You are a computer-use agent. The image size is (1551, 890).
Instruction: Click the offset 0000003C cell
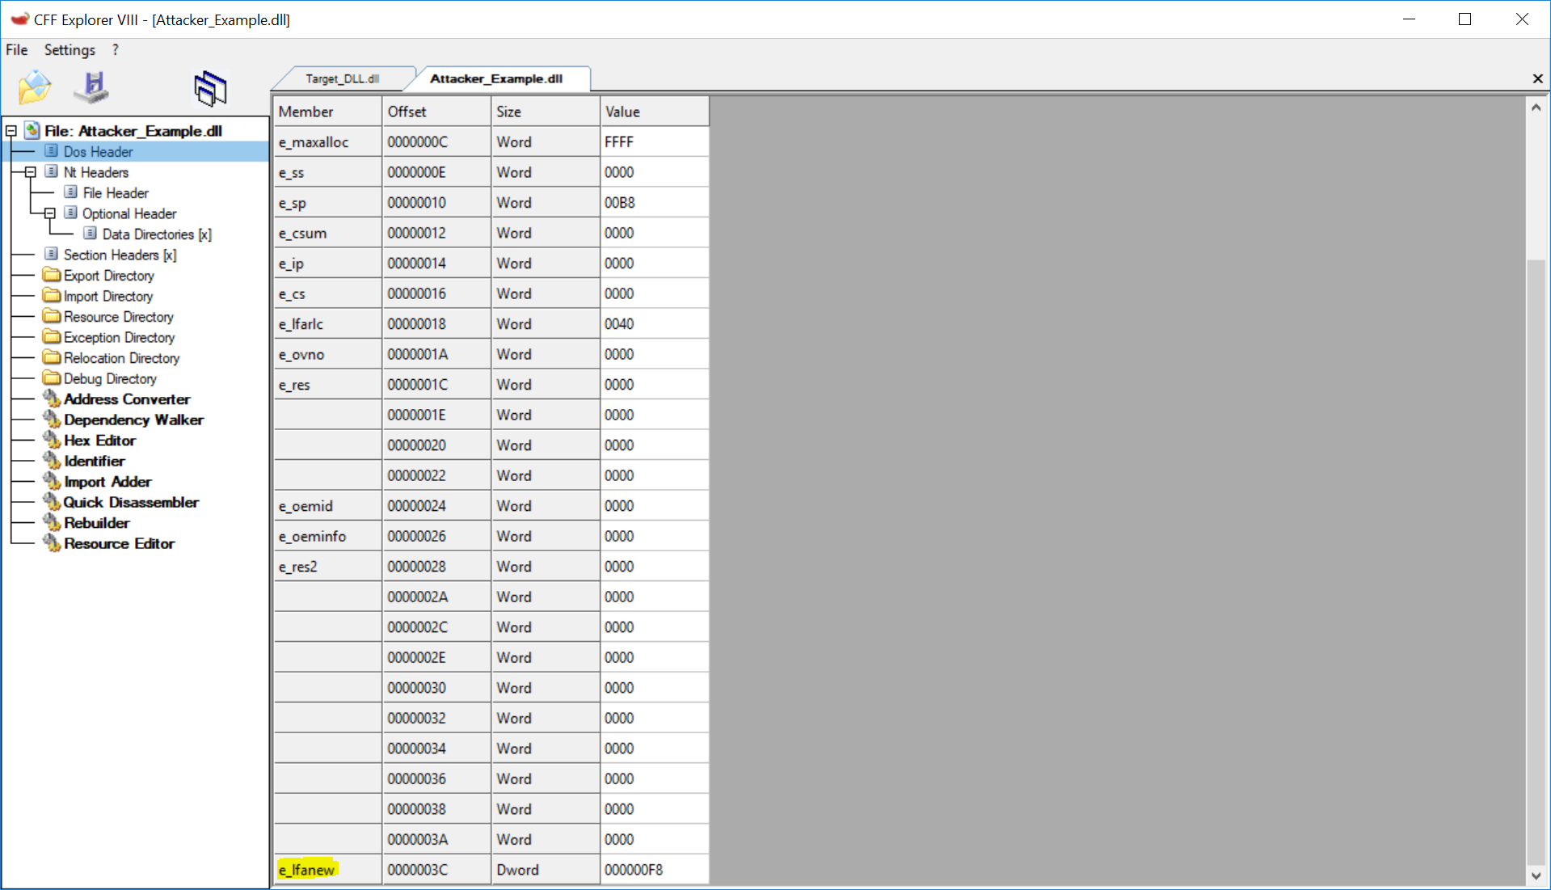point(436,870)
